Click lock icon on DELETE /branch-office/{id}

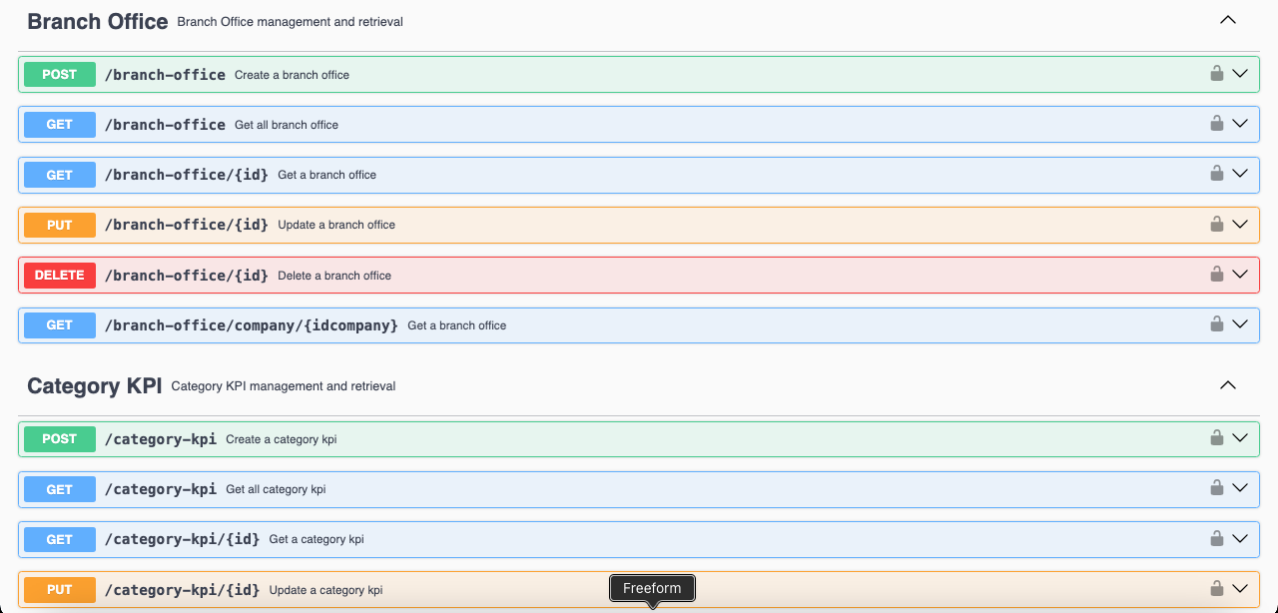(x=1216, y=275)
